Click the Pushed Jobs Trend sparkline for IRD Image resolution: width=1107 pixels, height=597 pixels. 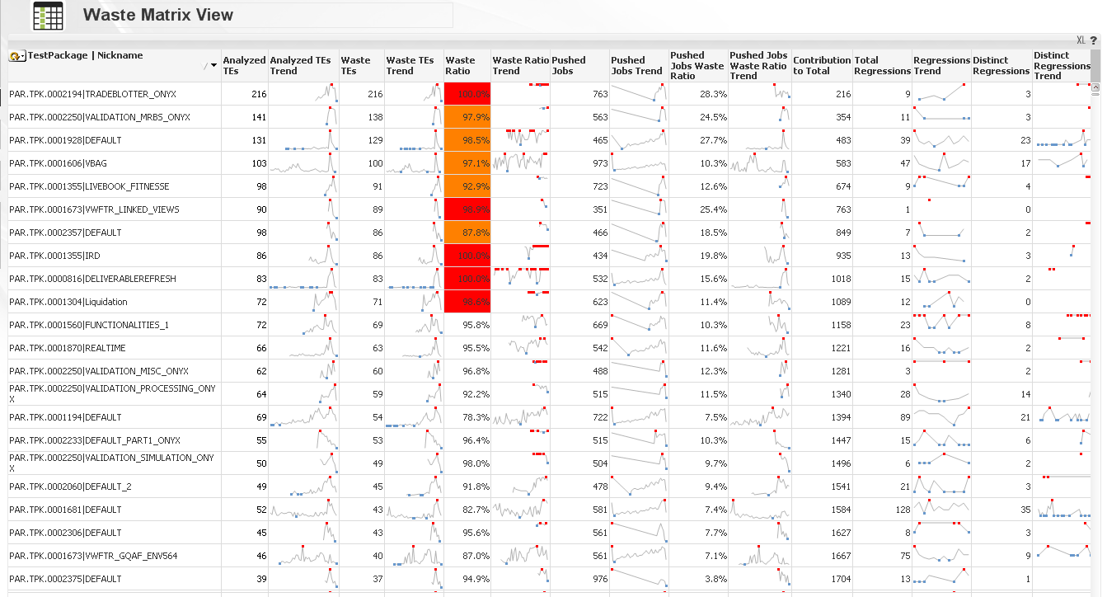(639, 256)
